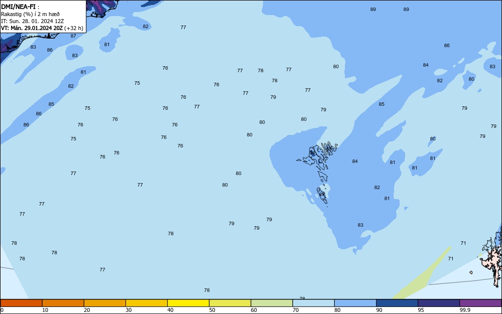Click the 10–20 orange legend swatch
This screenshot has width=502, height=314.
tap(63, 303)
